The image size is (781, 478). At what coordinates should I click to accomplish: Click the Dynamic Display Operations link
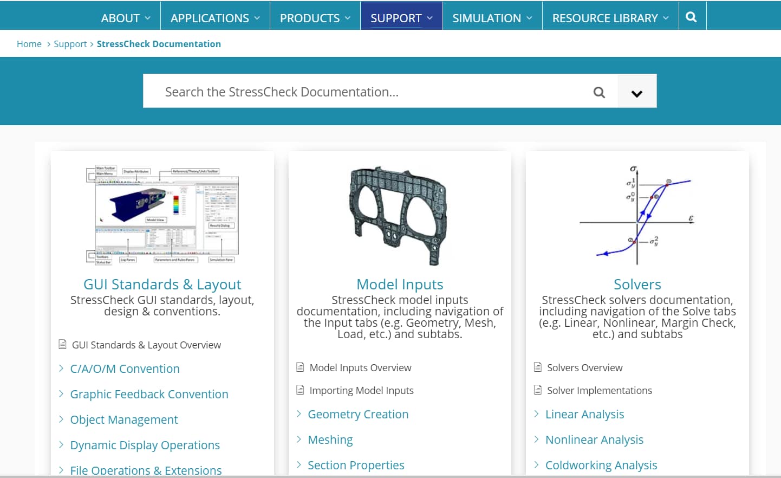point(145,445)
